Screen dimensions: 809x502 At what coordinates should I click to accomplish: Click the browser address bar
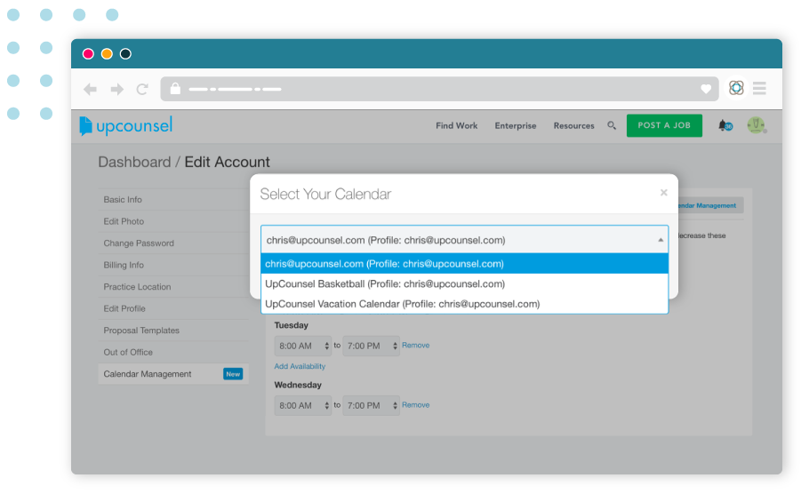point(439,89)
